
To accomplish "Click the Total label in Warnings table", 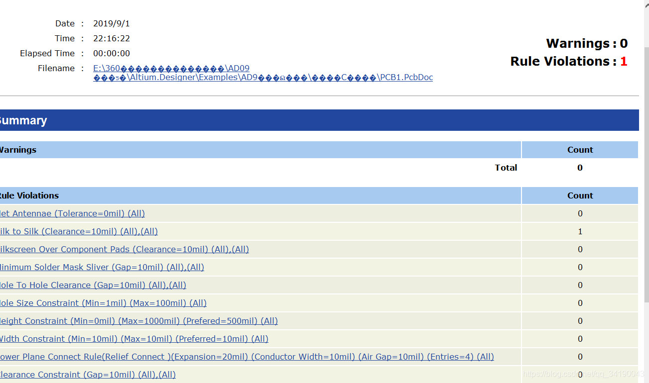I will coord(506,168).
